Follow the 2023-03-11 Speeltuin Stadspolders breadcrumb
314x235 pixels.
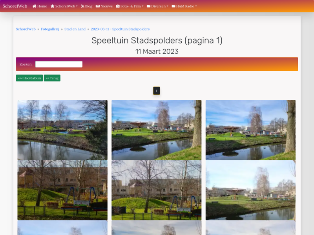tap(120, 29)
